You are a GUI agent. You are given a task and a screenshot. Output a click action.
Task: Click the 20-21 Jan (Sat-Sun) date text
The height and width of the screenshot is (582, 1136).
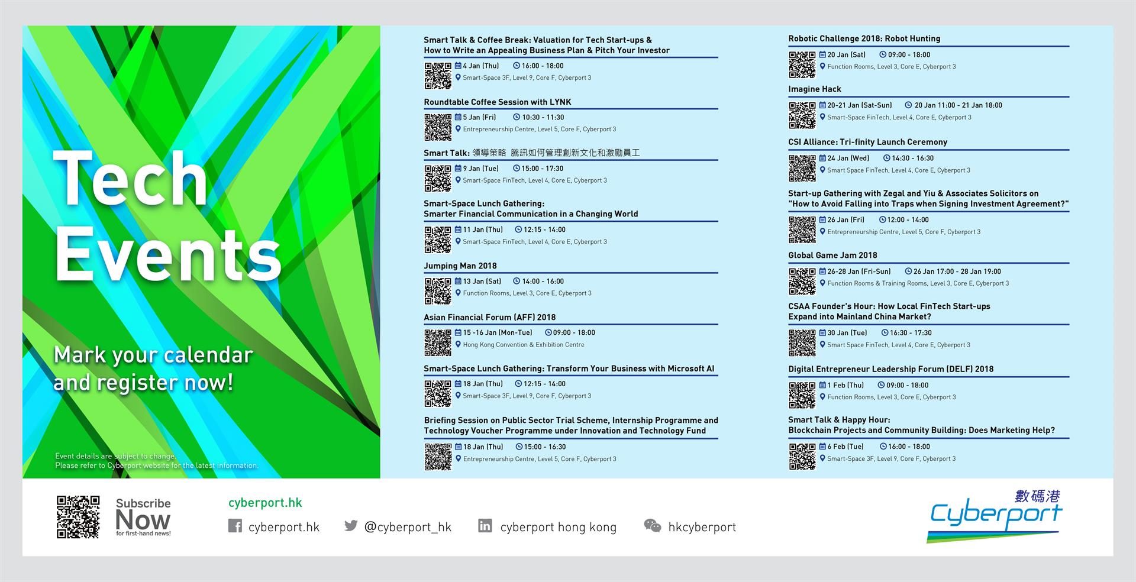860,105
